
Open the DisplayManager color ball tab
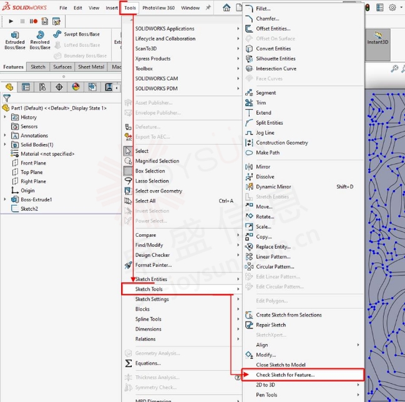pos(76,87)
